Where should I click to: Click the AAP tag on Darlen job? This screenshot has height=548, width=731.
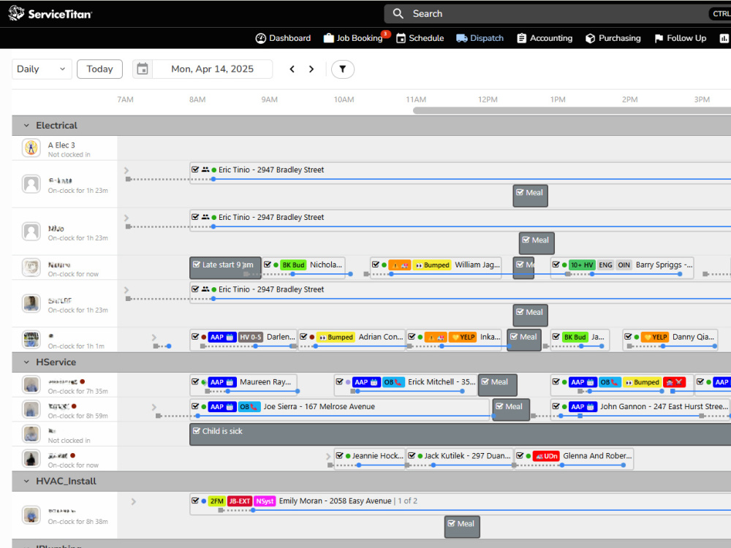[222, 337]
